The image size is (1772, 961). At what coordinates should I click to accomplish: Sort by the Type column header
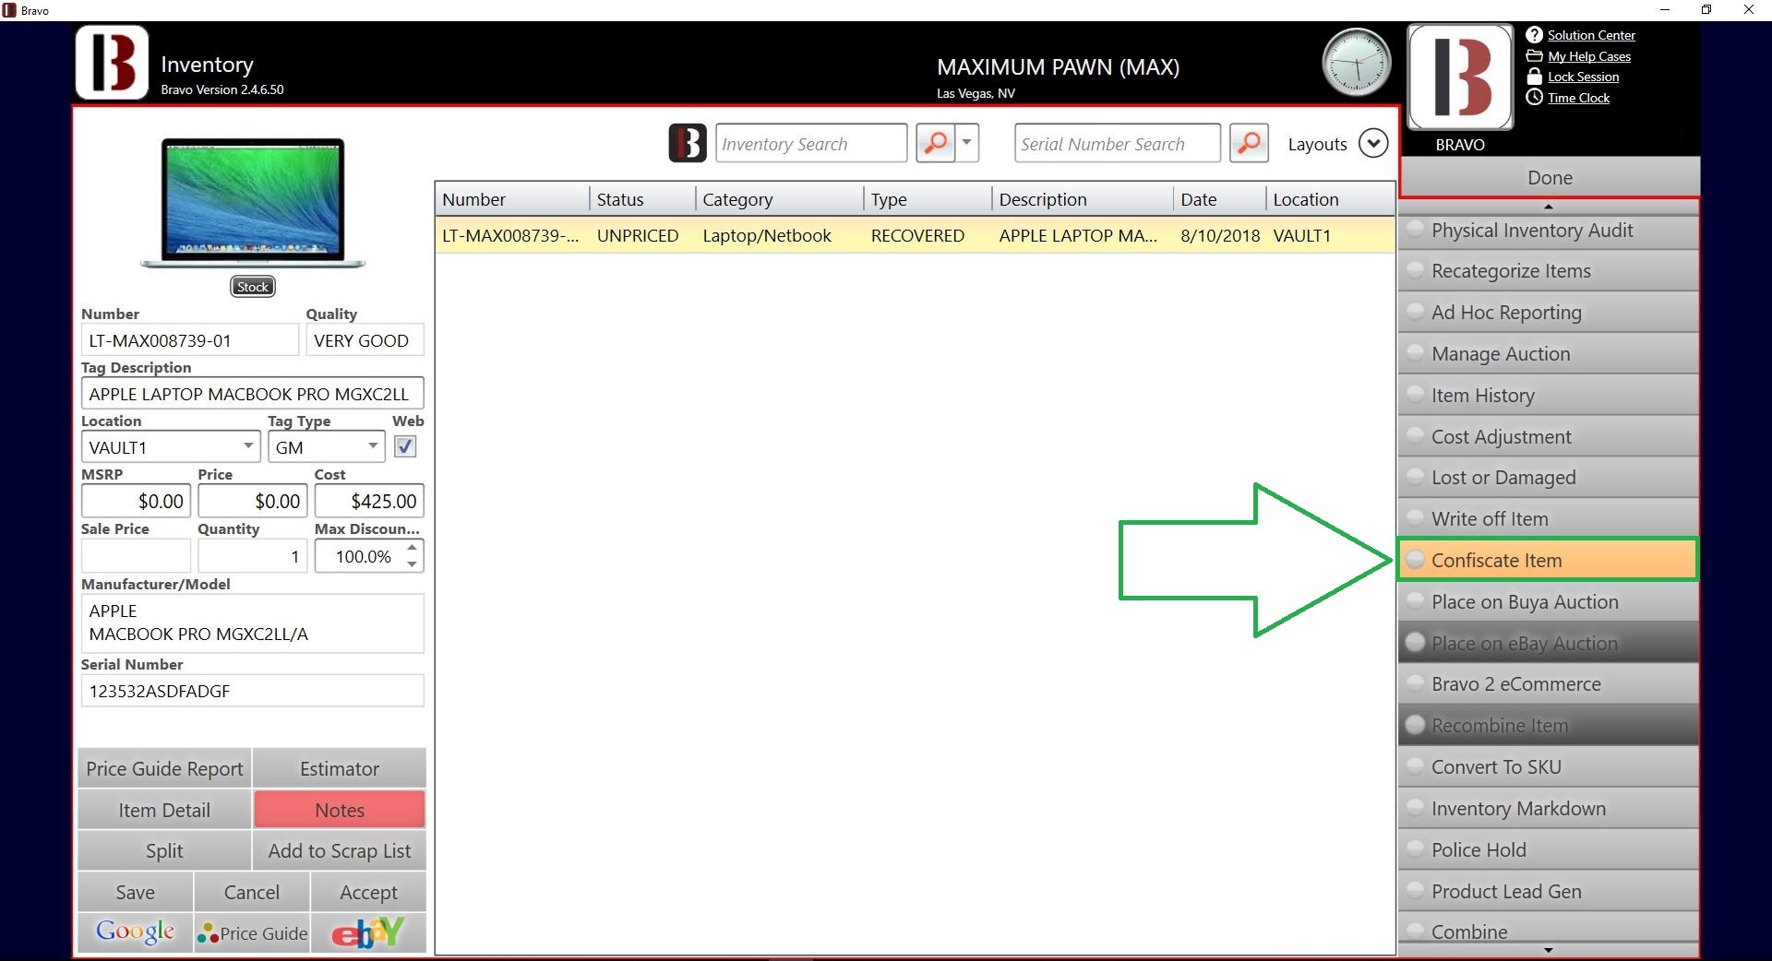point(928,199)
